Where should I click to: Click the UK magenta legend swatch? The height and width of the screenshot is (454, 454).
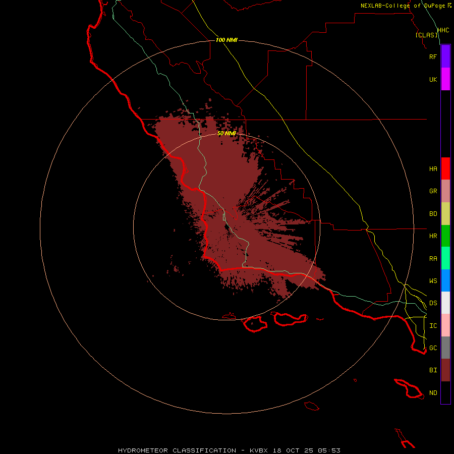click(445, 79)
